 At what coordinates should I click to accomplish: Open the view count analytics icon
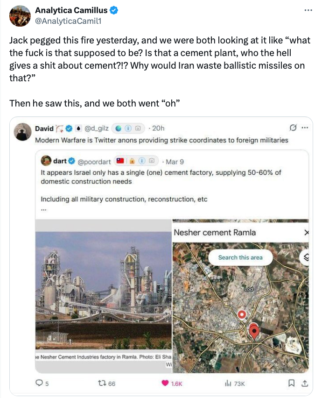(228, 383)
